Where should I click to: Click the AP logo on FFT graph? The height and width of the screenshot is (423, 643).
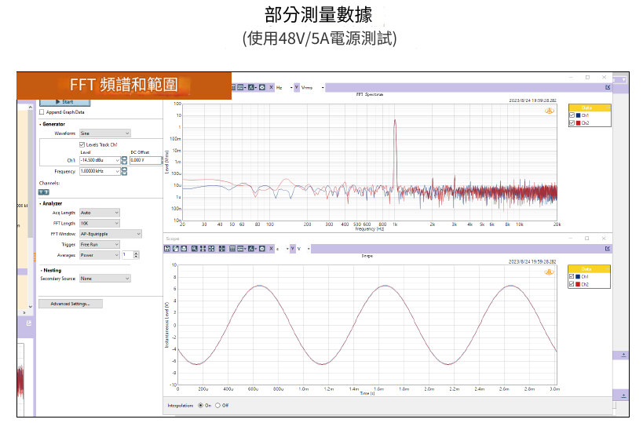tap(549, 111)
